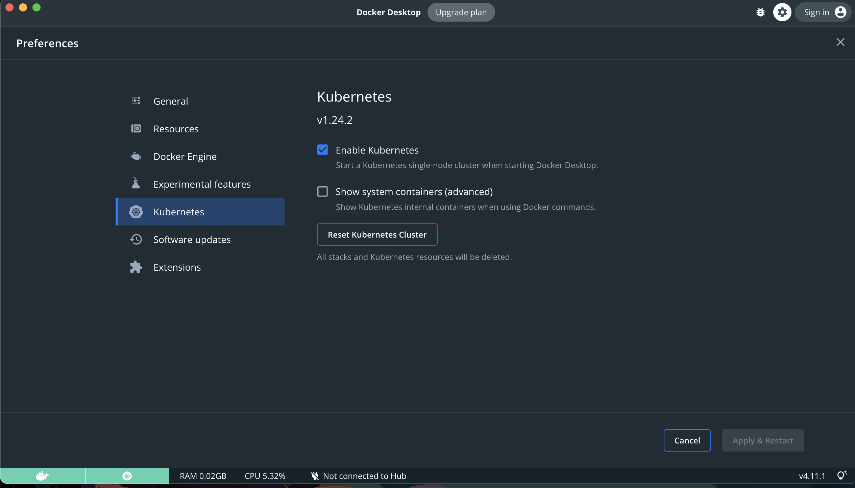Click the Sign in button
This screenshot has height=488, width=855.
pyautogui.click(x=823, y=12)
